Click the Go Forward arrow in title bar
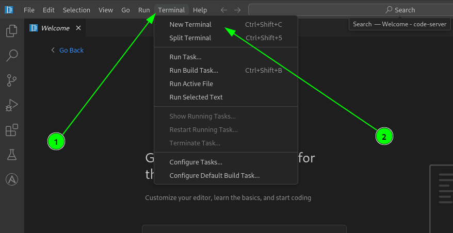Image resolution: width=453 pixels, height=233 pixels. [x=237, y=10]
